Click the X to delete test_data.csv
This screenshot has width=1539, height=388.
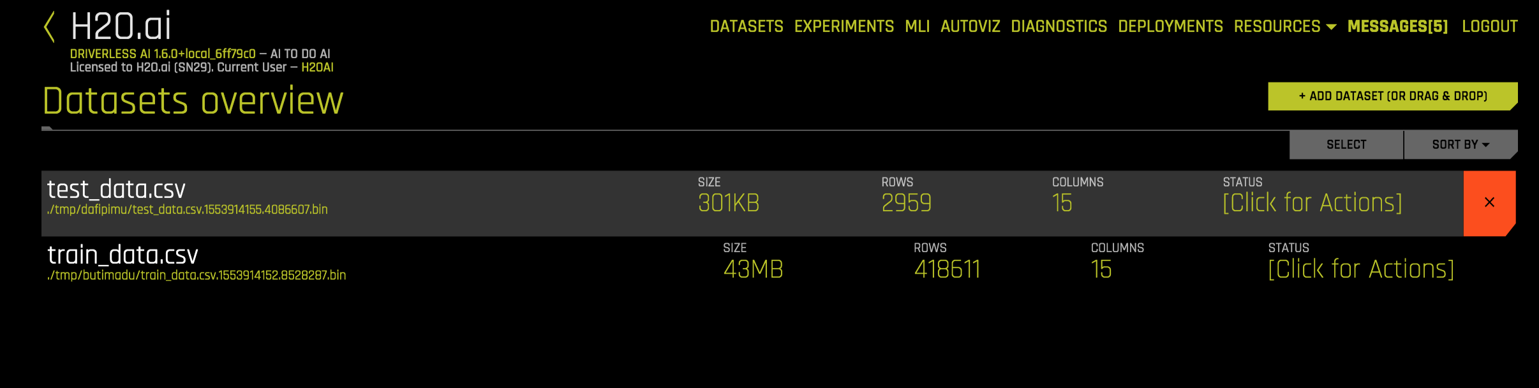pos(1489,202)
